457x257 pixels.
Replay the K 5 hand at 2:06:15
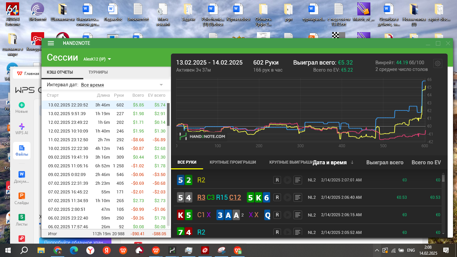pos(287,215)
